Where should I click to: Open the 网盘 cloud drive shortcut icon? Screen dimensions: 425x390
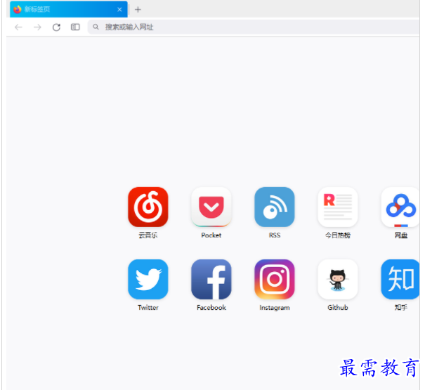pyautogui.click(x=400, y=207)
